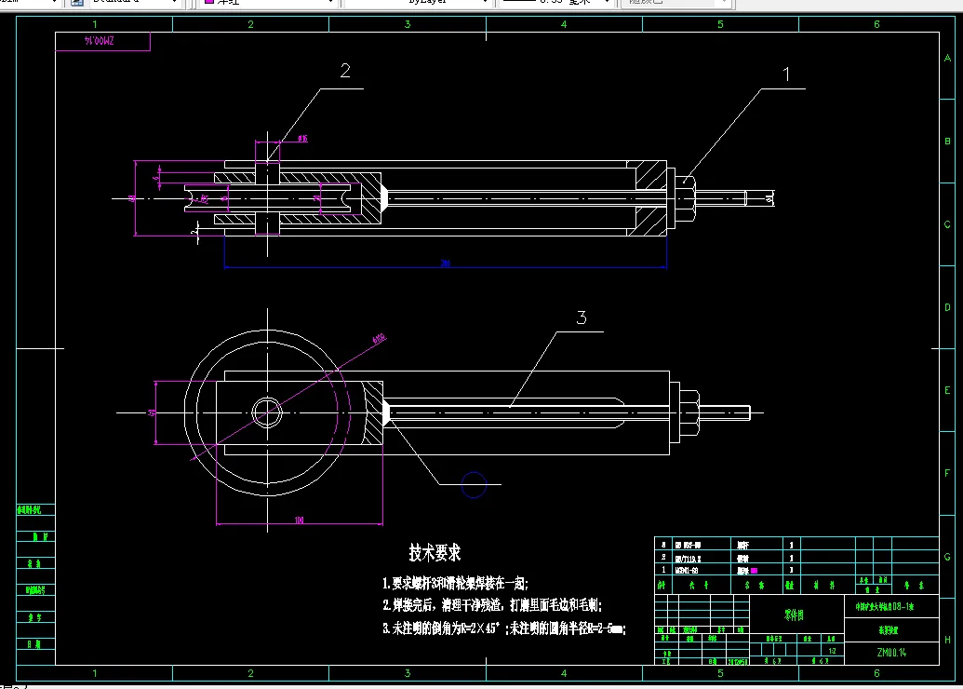This screenshot has height=689, width=963.
Task: Select the mirrored ZM00.14 label in magenta box
Action: coord(99,41)
